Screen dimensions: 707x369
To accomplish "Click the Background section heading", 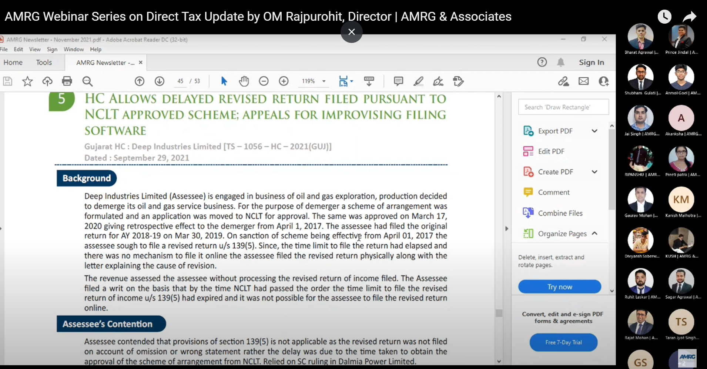I will [87, 178].
